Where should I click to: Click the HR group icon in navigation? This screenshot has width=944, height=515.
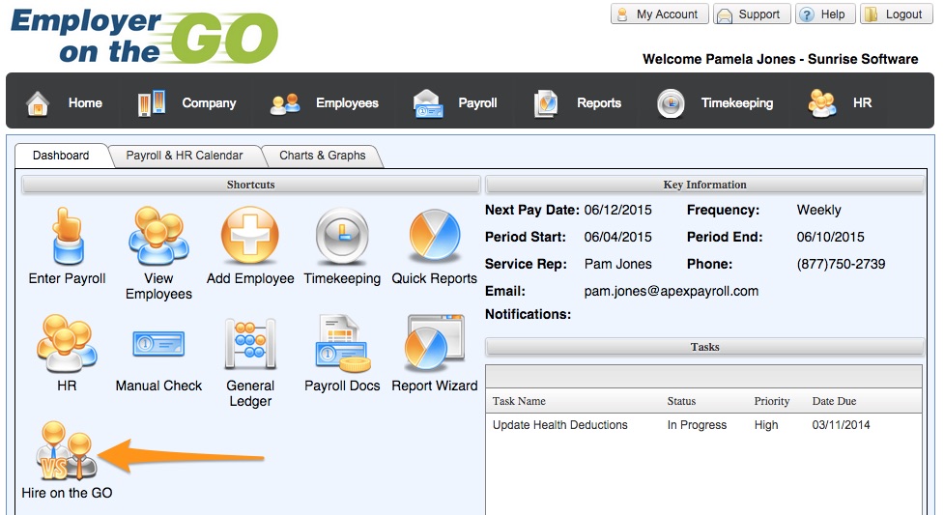[822, 103]
